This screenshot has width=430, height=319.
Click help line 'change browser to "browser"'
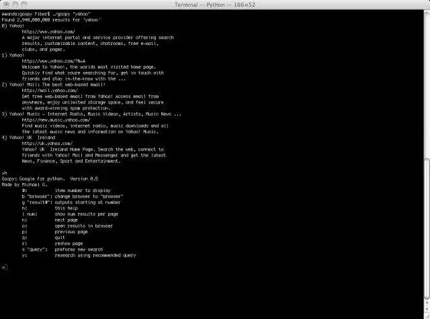[89, 196]
